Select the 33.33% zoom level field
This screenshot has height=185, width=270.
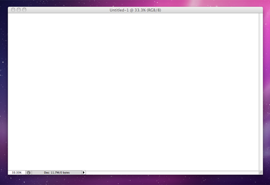point(17,172)
